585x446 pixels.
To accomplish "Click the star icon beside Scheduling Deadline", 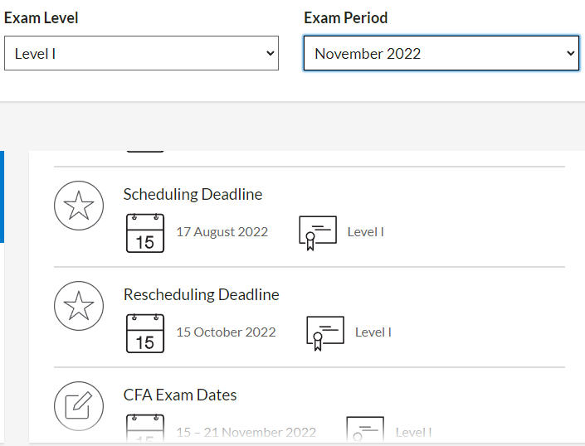I will pos(79,206).
